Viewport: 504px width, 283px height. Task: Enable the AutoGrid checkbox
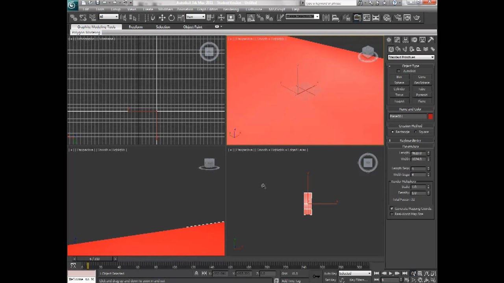398,71
